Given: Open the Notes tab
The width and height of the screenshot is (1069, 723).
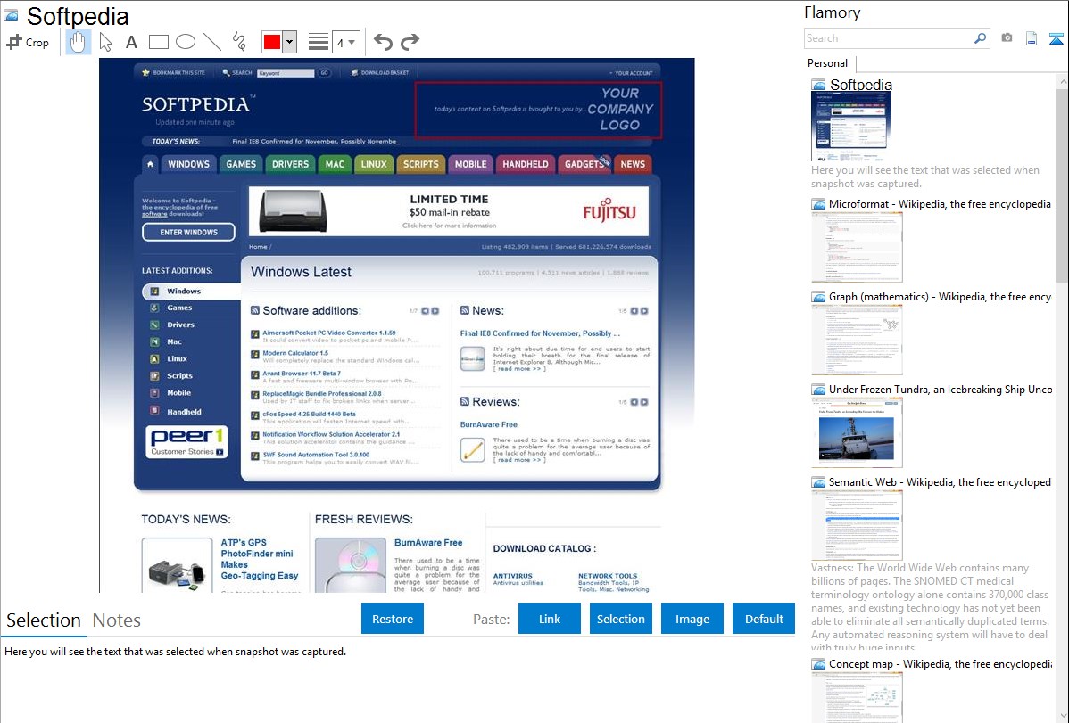Looking at the screenshot, I should click(117, 620).
